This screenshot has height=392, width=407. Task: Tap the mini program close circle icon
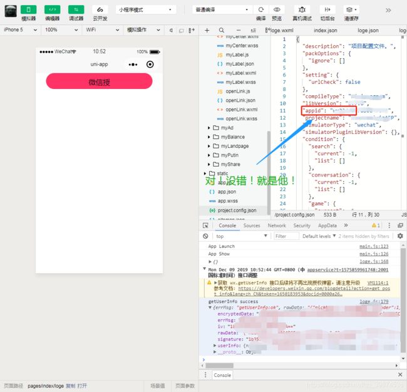click(x=150, y=64)
